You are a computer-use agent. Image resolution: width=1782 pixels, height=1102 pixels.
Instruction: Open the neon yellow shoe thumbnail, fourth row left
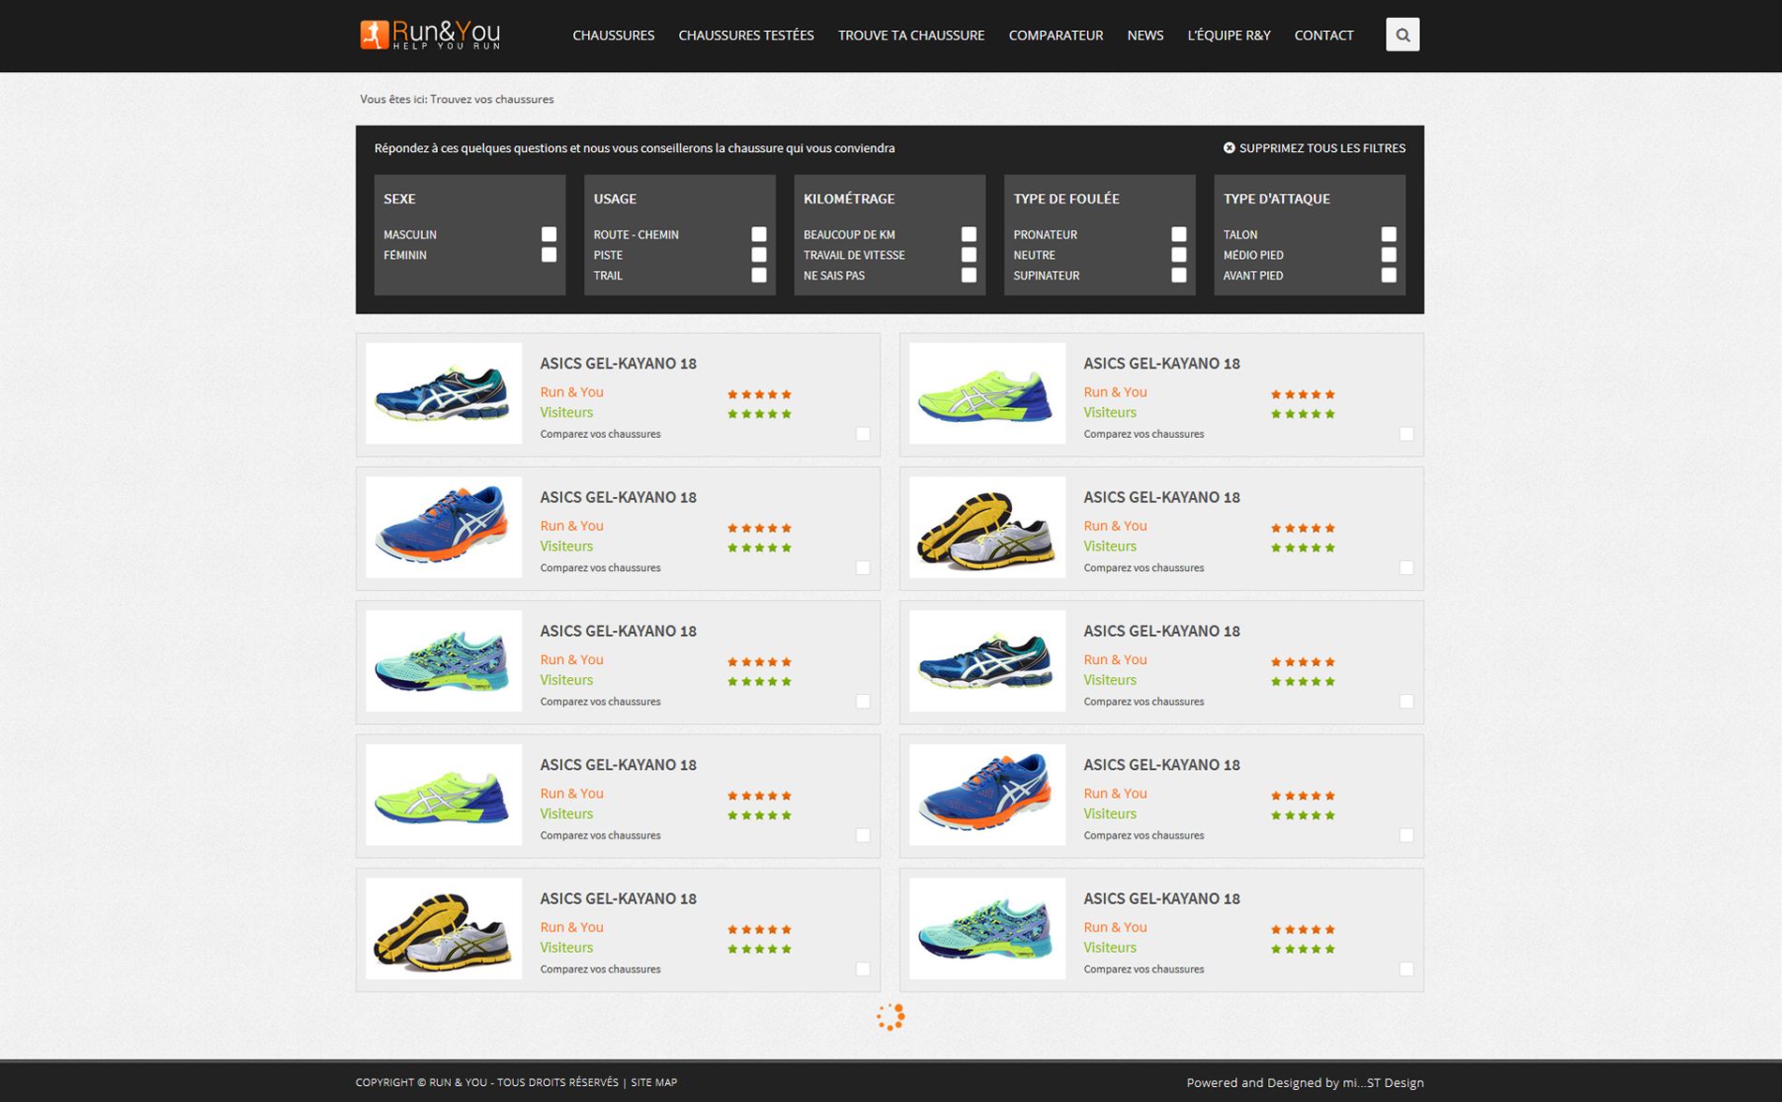click(444, 794)
